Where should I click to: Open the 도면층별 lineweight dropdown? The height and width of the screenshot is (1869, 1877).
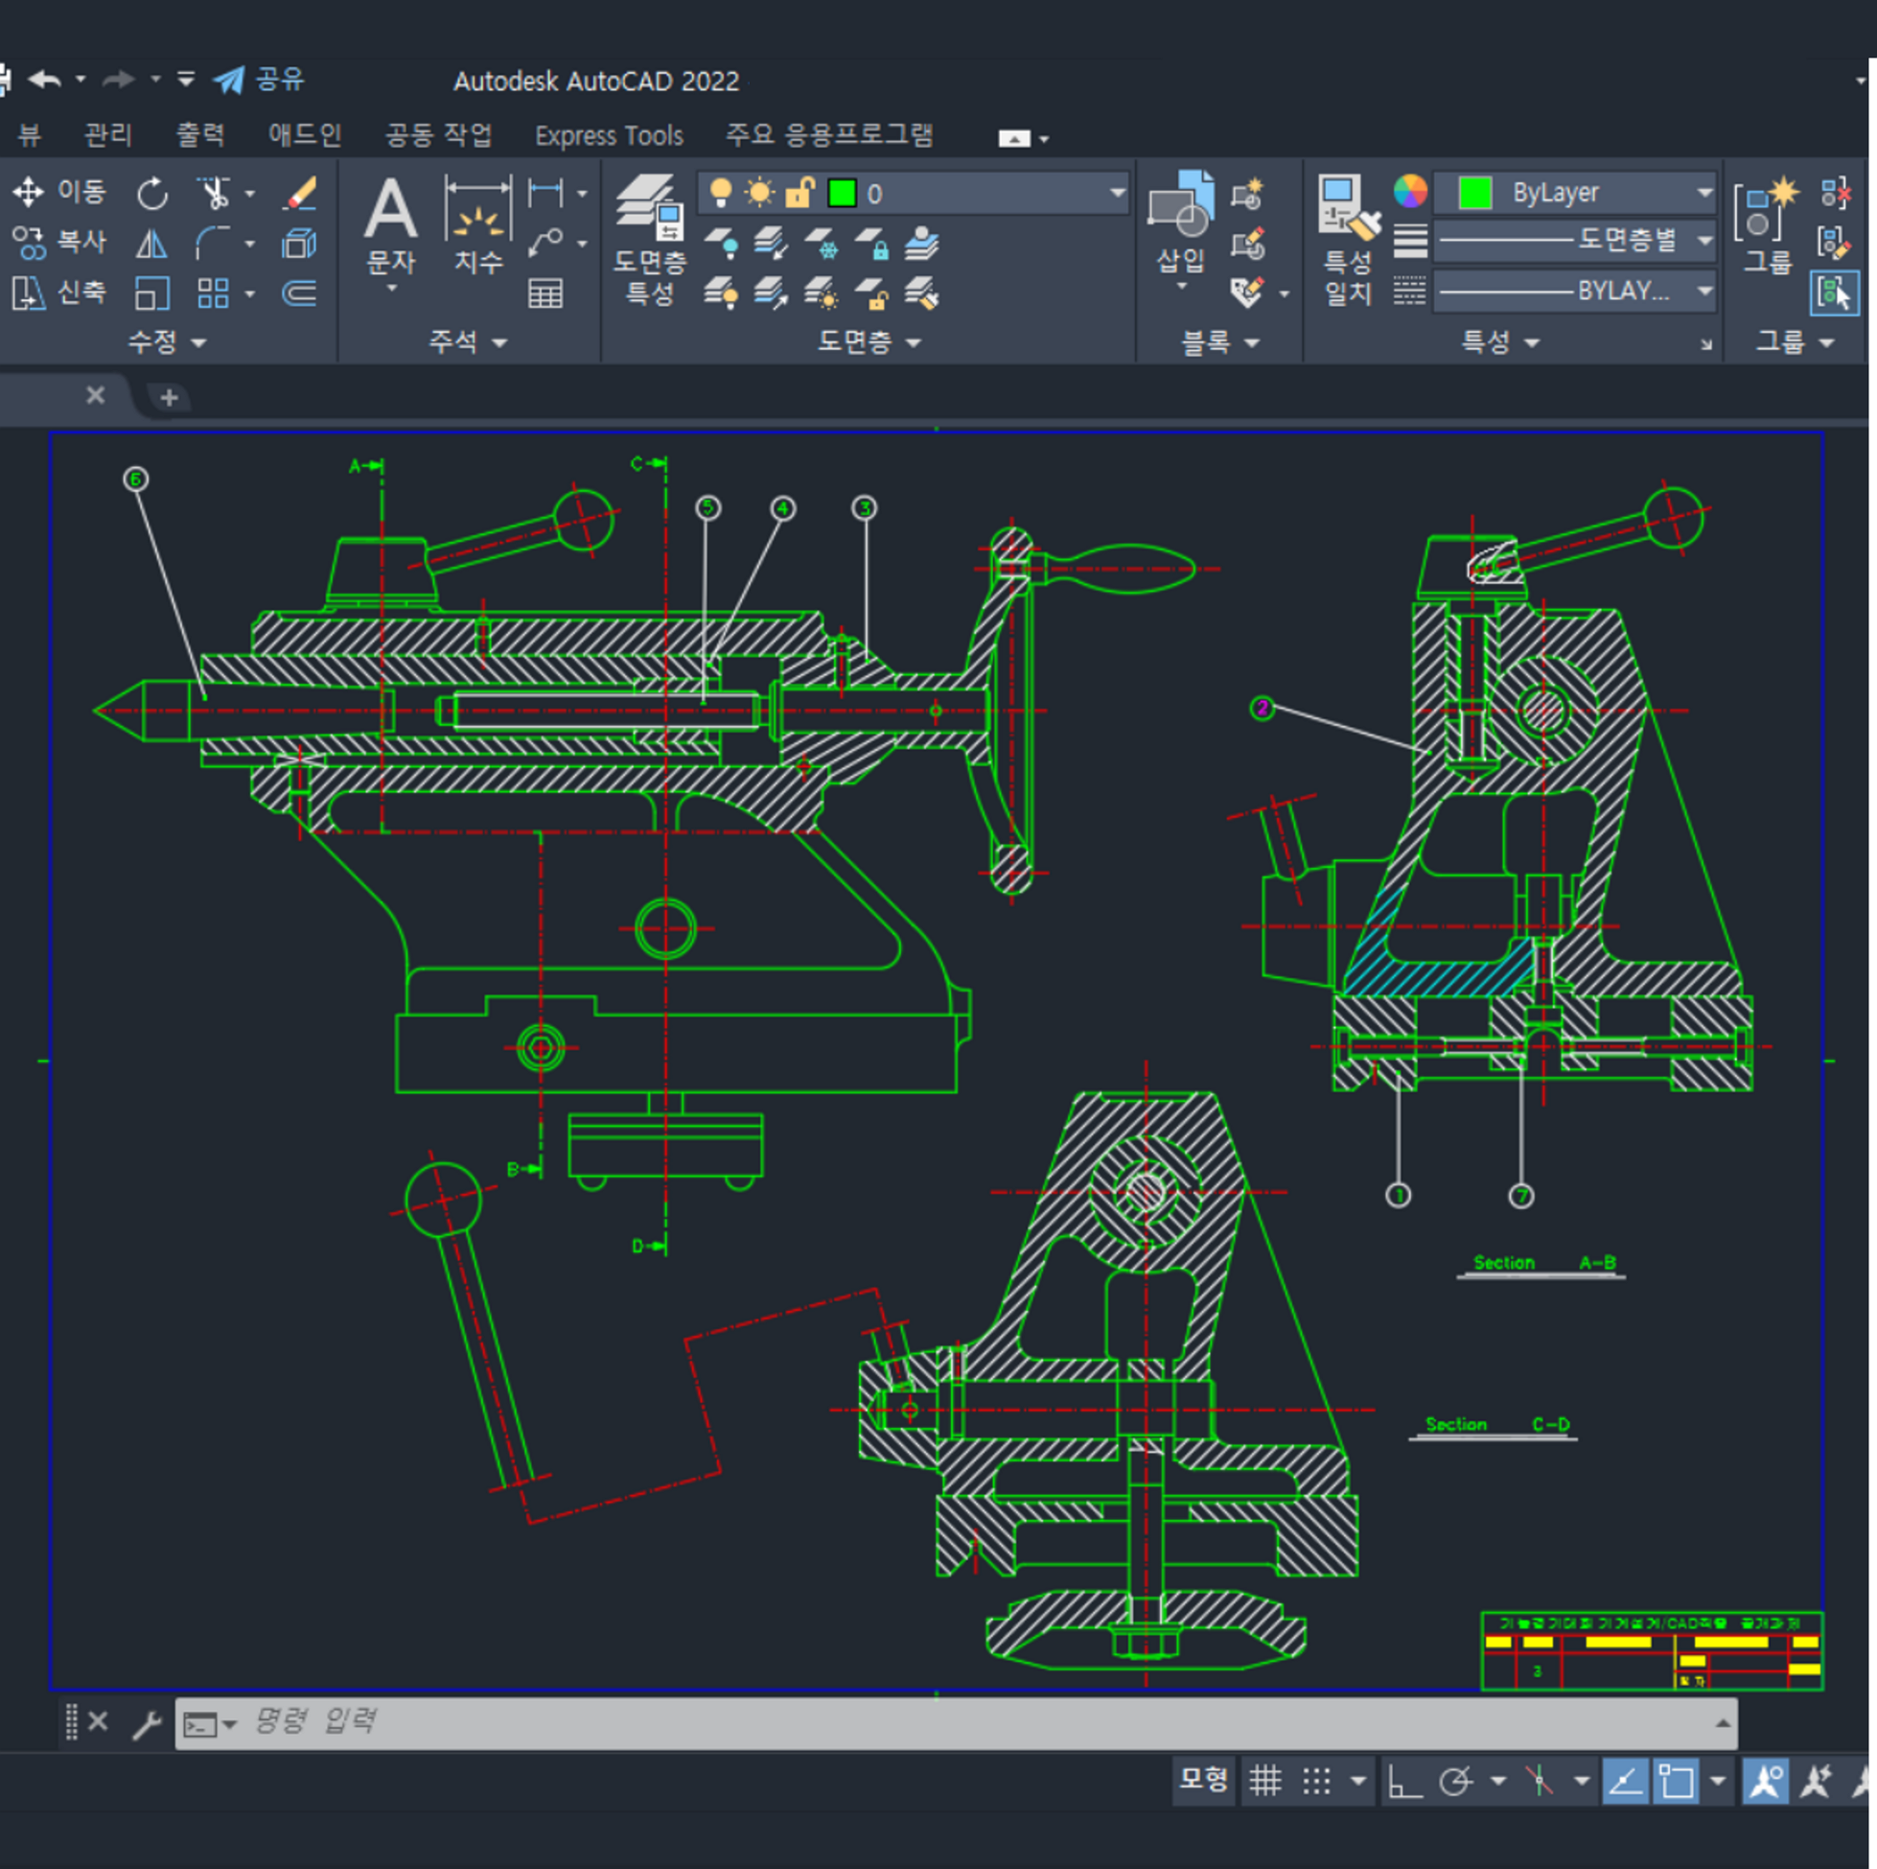pos(1576,240)
